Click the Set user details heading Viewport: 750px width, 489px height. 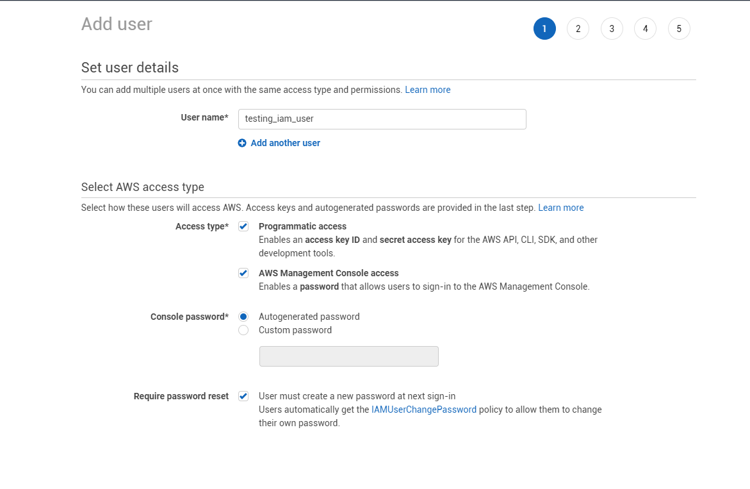point(129,67)
